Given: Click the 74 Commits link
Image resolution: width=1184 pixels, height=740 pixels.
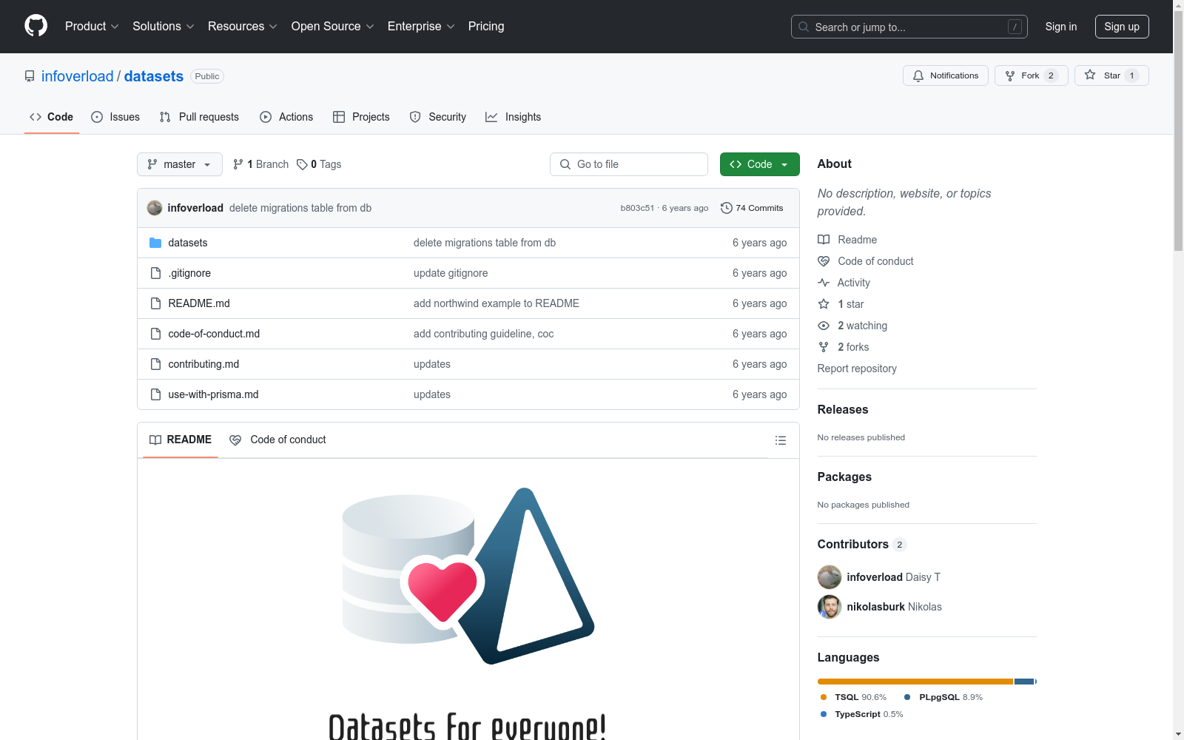Looking at the screenshot, I should pyautogui.click(x=752, y=208).
